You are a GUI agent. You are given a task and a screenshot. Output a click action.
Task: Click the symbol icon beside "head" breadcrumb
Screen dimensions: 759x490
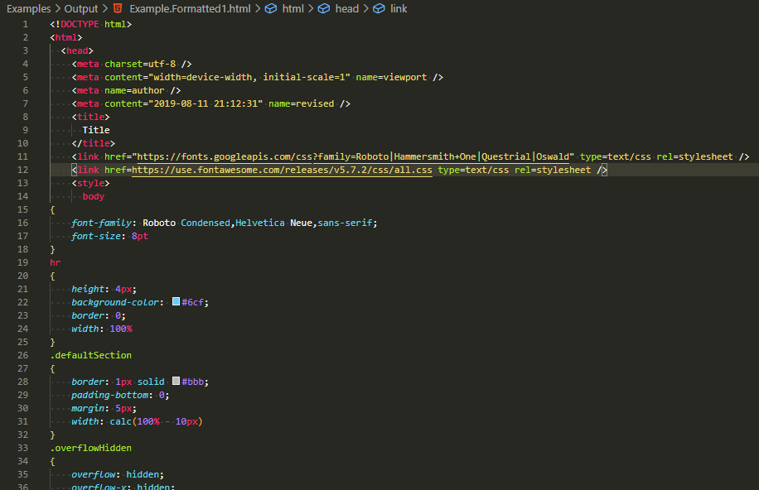pos(324,8)
